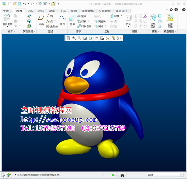
Task: Click the Style surface icon in Surfaces group
Action: 160,21
